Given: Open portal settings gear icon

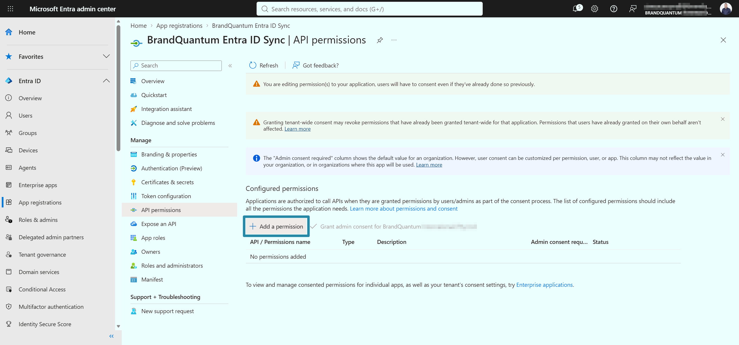Looking at the screenshot, I should (x=595, y=9).
